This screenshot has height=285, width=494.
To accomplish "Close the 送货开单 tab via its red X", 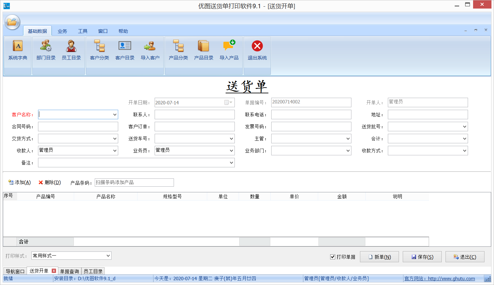I will (54, 271).
